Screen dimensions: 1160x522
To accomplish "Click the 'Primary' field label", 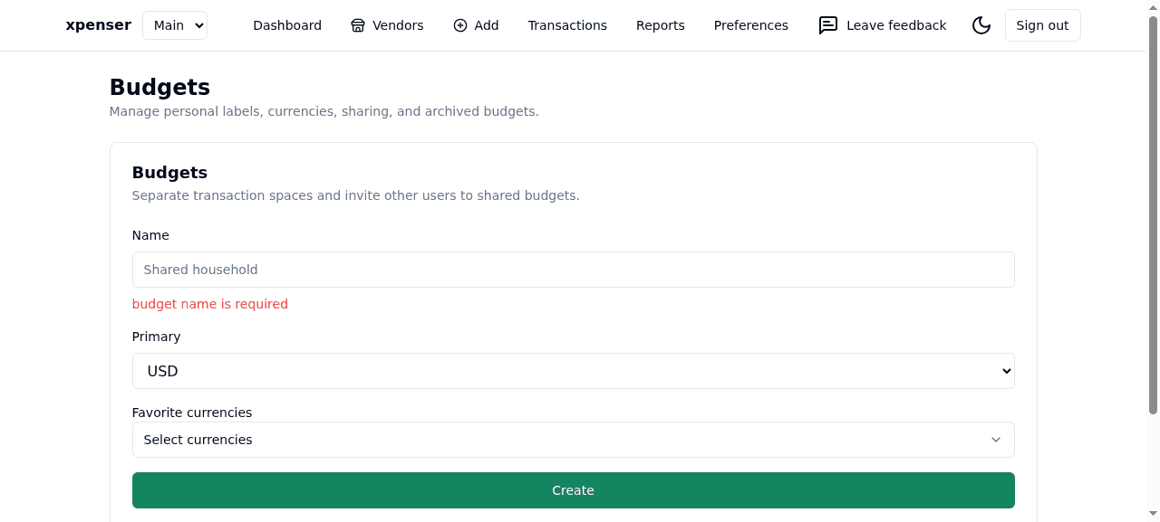I will click(x=156, y=337).
